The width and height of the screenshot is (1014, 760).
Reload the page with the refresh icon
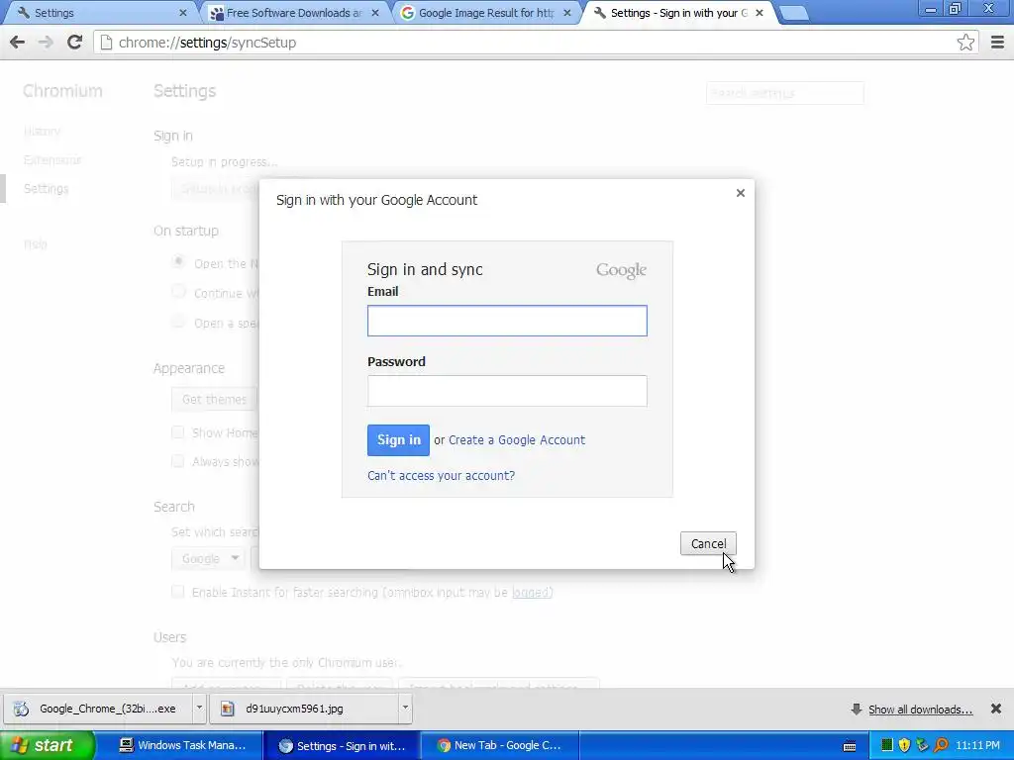pos(74,43)
